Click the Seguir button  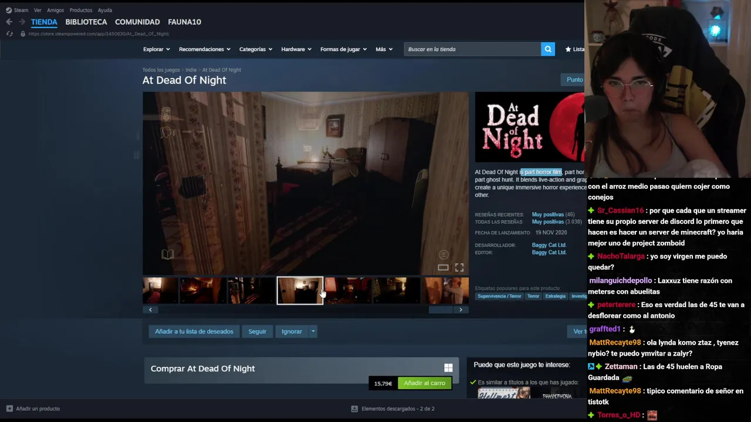click(257, 332)
